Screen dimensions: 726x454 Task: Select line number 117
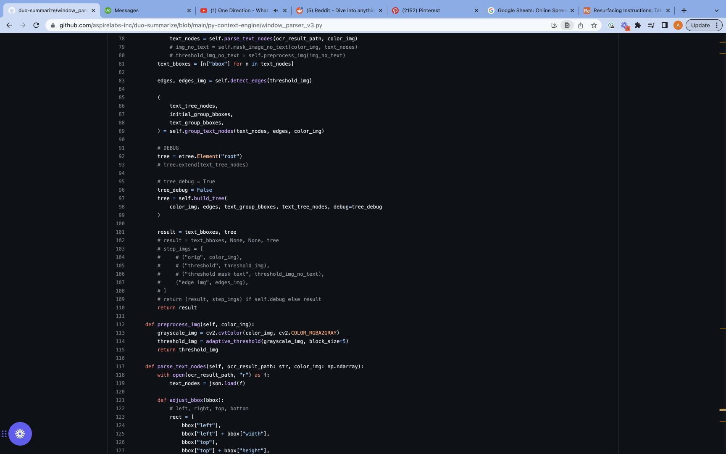tap(120, 367)
